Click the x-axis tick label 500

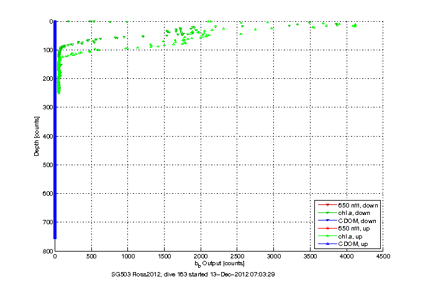[91, 256]
